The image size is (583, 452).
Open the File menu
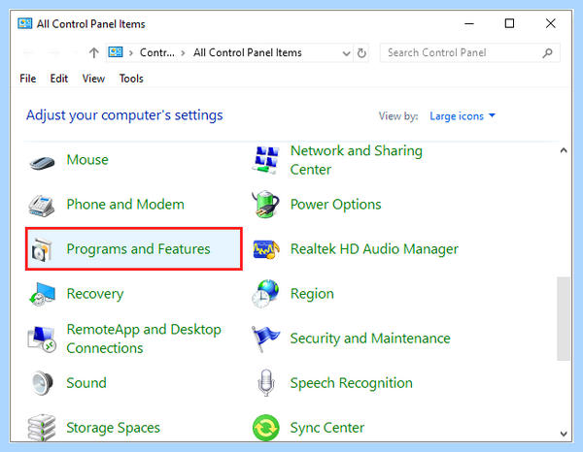point(28,79)
